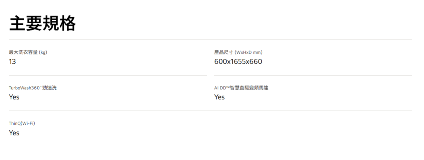Image resolution: width=424 pixels, height=160 pixels.
Task: Click the (kg) unit next to 最大洗衣容量
Action: [43, 52]
